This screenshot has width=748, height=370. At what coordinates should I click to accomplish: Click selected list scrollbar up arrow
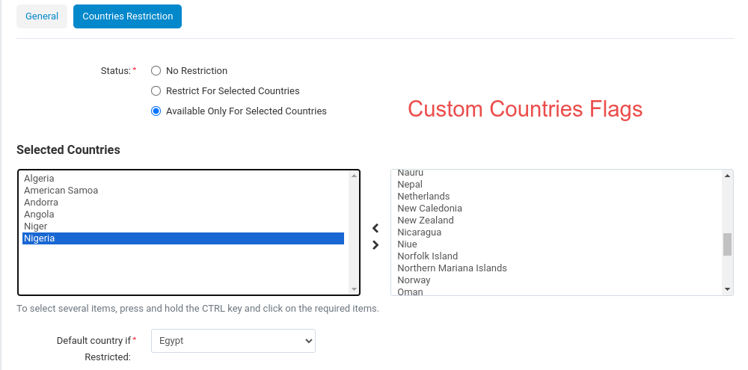coord(354,176)
